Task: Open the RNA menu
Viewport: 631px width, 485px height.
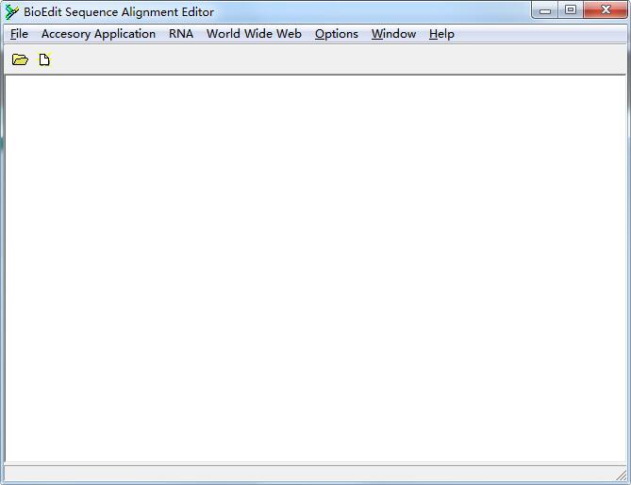Action: click(x=181, y=34)
